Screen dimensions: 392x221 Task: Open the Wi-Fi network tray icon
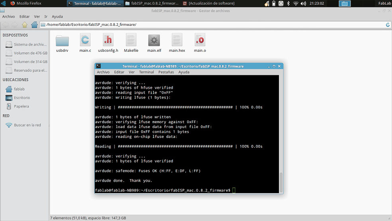point(296,4)
